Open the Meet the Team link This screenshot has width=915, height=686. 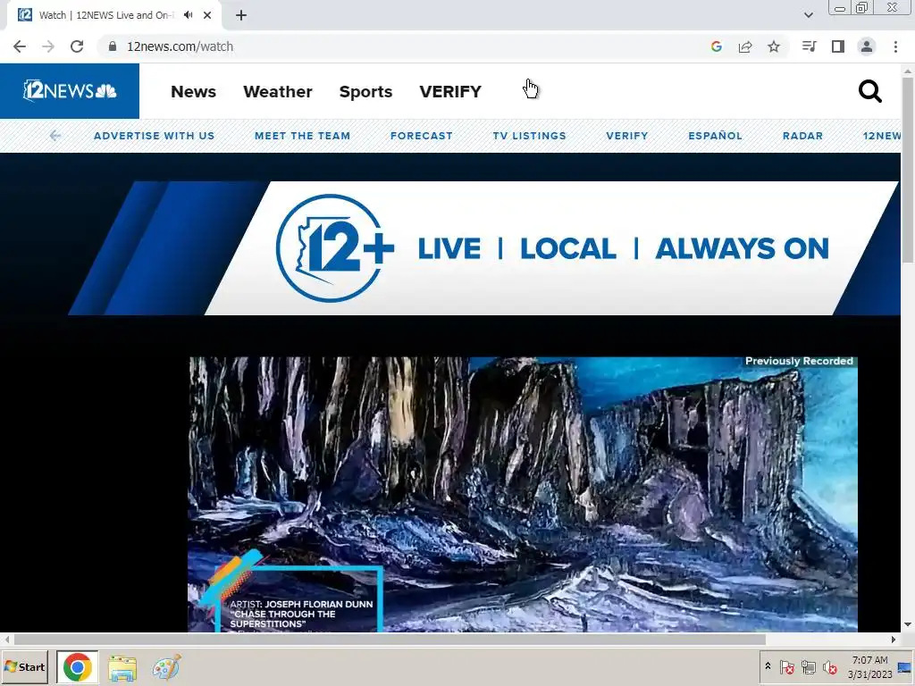[x=302, y=136]
